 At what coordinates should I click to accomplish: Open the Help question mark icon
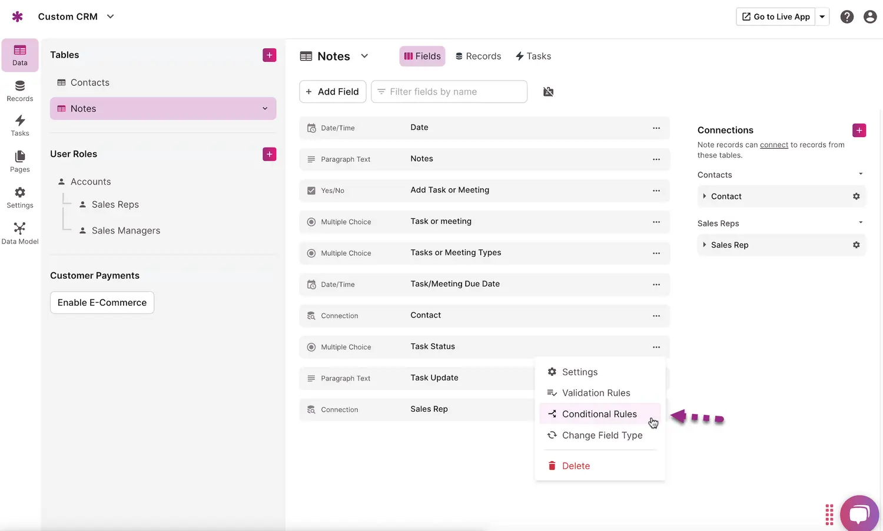[847, 17]
